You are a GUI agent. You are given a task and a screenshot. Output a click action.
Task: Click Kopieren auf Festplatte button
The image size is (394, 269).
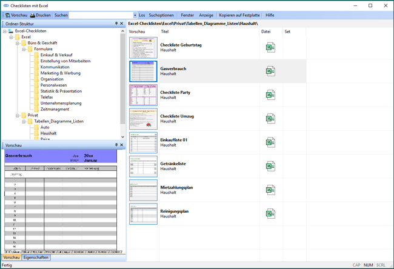(239, 15)
